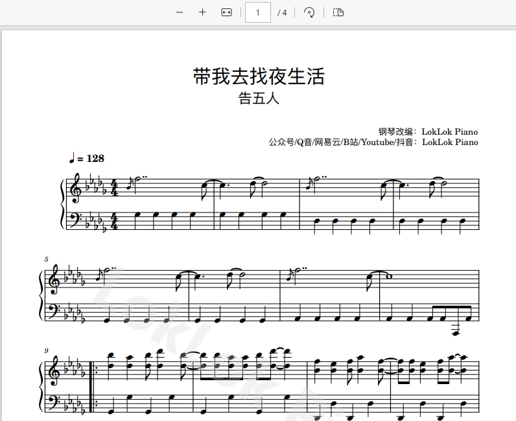
Task: Fit page to width icon
Action: pyautogui.click(x=226, y=12)
